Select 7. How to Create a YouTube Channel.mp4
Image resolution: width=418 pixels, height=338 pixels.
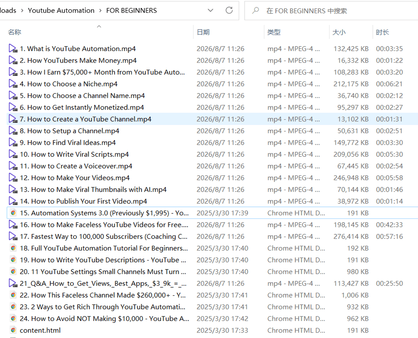click(x=86, y=119)
